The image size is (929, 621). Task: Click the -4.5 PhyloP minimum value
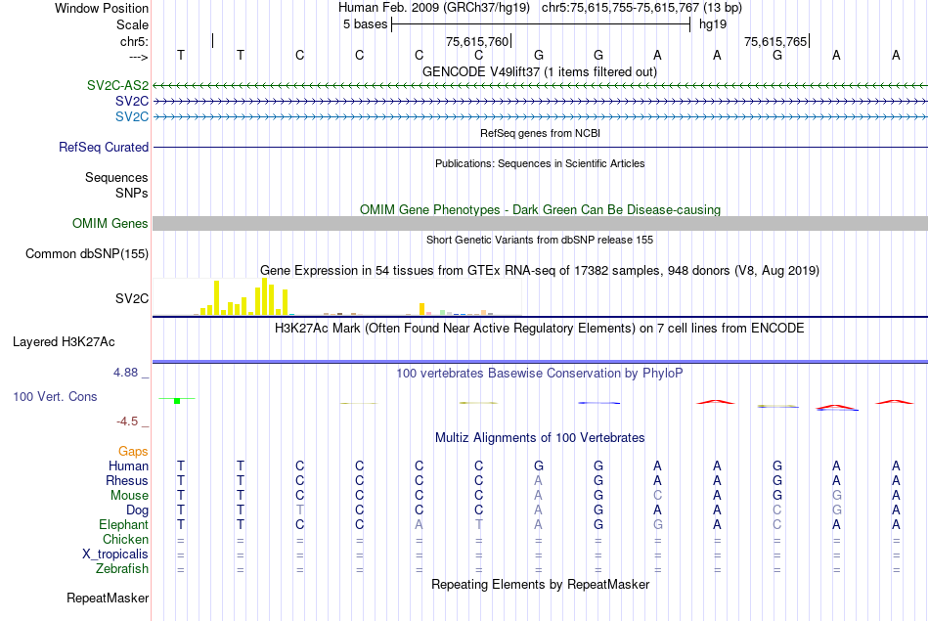pyautogui.click(x=127, y=421)
